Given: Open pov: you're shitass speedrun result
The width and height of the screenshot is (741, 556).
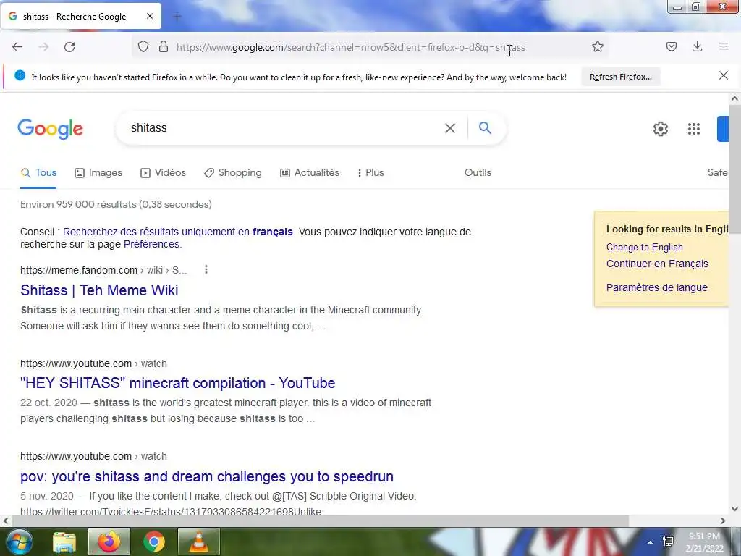Looking at the screenshot, I should tap(206, 476).
